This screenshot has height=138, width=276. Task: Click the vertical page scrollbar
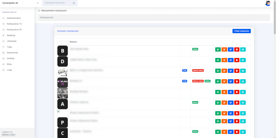coord(274,69)
